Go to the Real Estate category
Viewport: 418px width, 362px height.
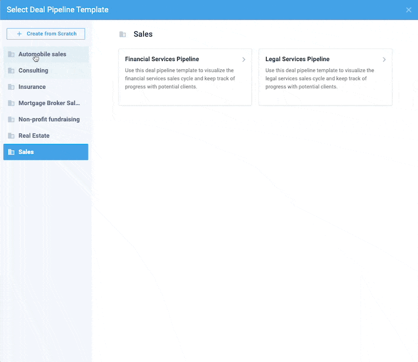34,136
